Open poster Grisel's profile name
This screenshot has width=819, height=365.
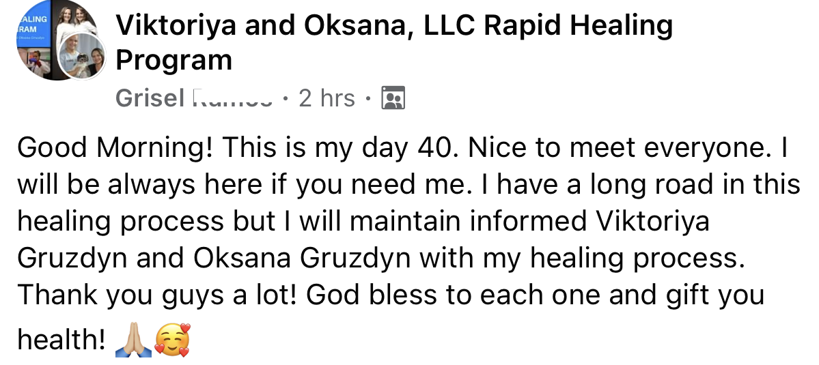pyautogui.click(x=194, y=98)
